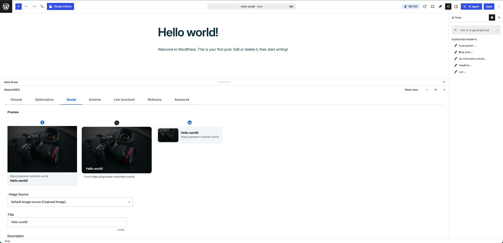The image size is (503, 243).
Task: Open the block inserter plus button
Action: tap(18, 7)
